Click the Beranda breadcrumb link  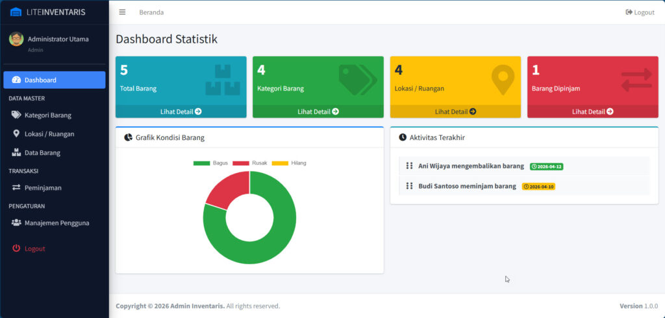(151, 12)
